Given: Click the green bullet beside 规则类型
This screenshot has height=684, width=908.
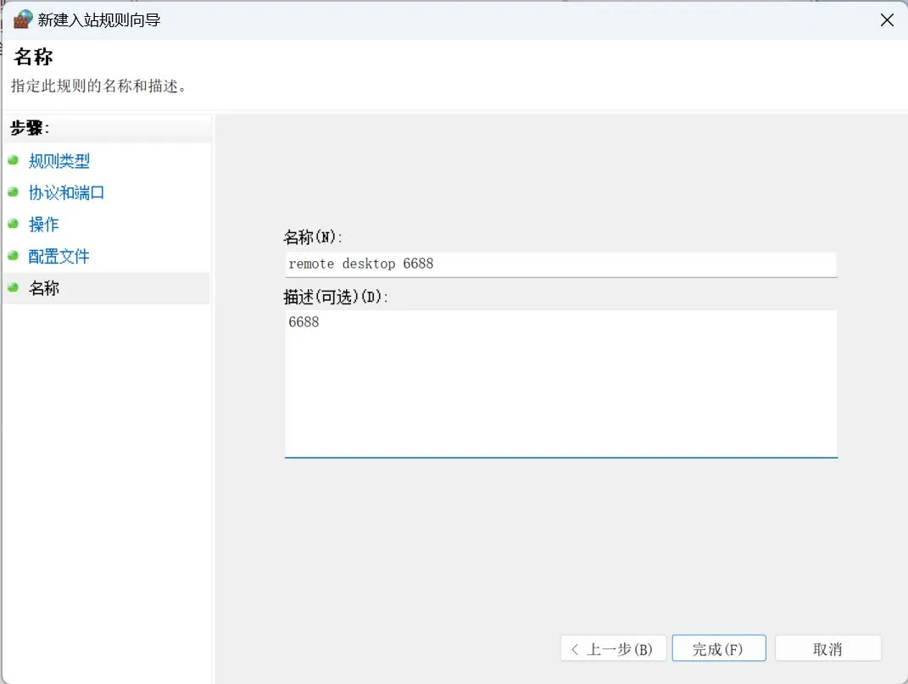Looking at the screenshot, I should coord(14,160).
